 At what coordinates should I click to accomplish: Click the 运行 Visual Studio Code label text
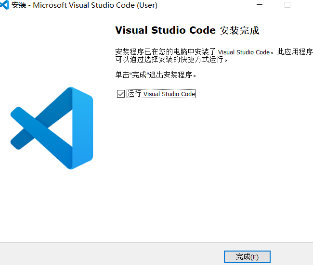point(161,94)
